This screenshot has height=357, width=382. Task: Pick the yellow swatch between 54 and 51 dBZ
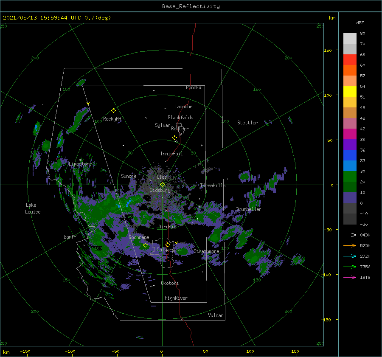(x=350, y=91)
